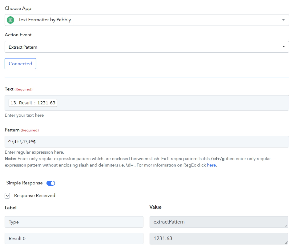Click the 1231.63 value field

[x=219, y=238]
